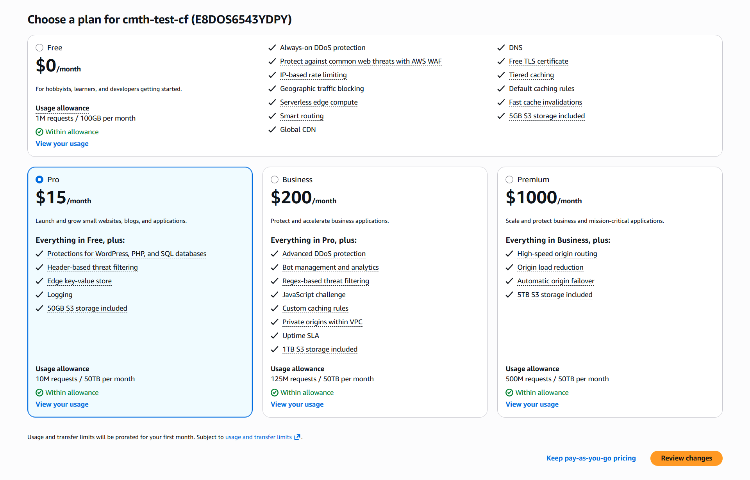Image resolution: width=750 pixels, height=480 pixels.
Task: Select the Pro plan radio button
Action: click(x=39, y=180)
